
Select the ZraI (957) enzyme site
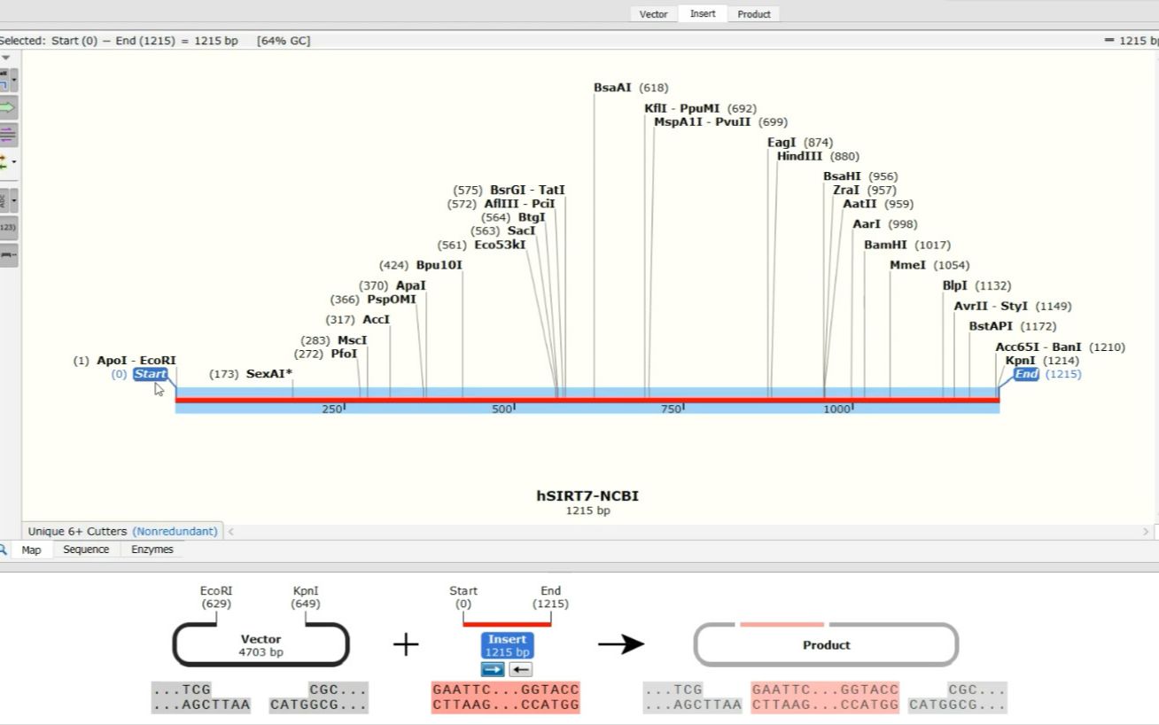tap(865, 190)
